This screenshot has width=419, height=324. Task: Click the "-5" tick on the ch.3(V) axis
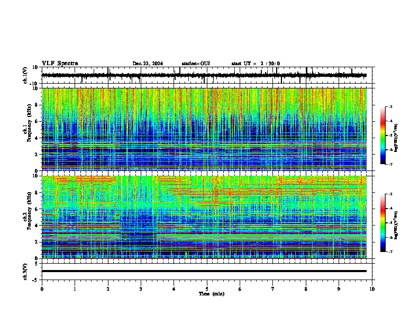click(x=35, y=280)
